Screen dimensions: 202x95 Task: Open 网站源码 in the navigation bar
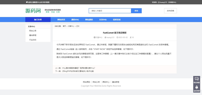pyautogui.click(x=89, y=20)
